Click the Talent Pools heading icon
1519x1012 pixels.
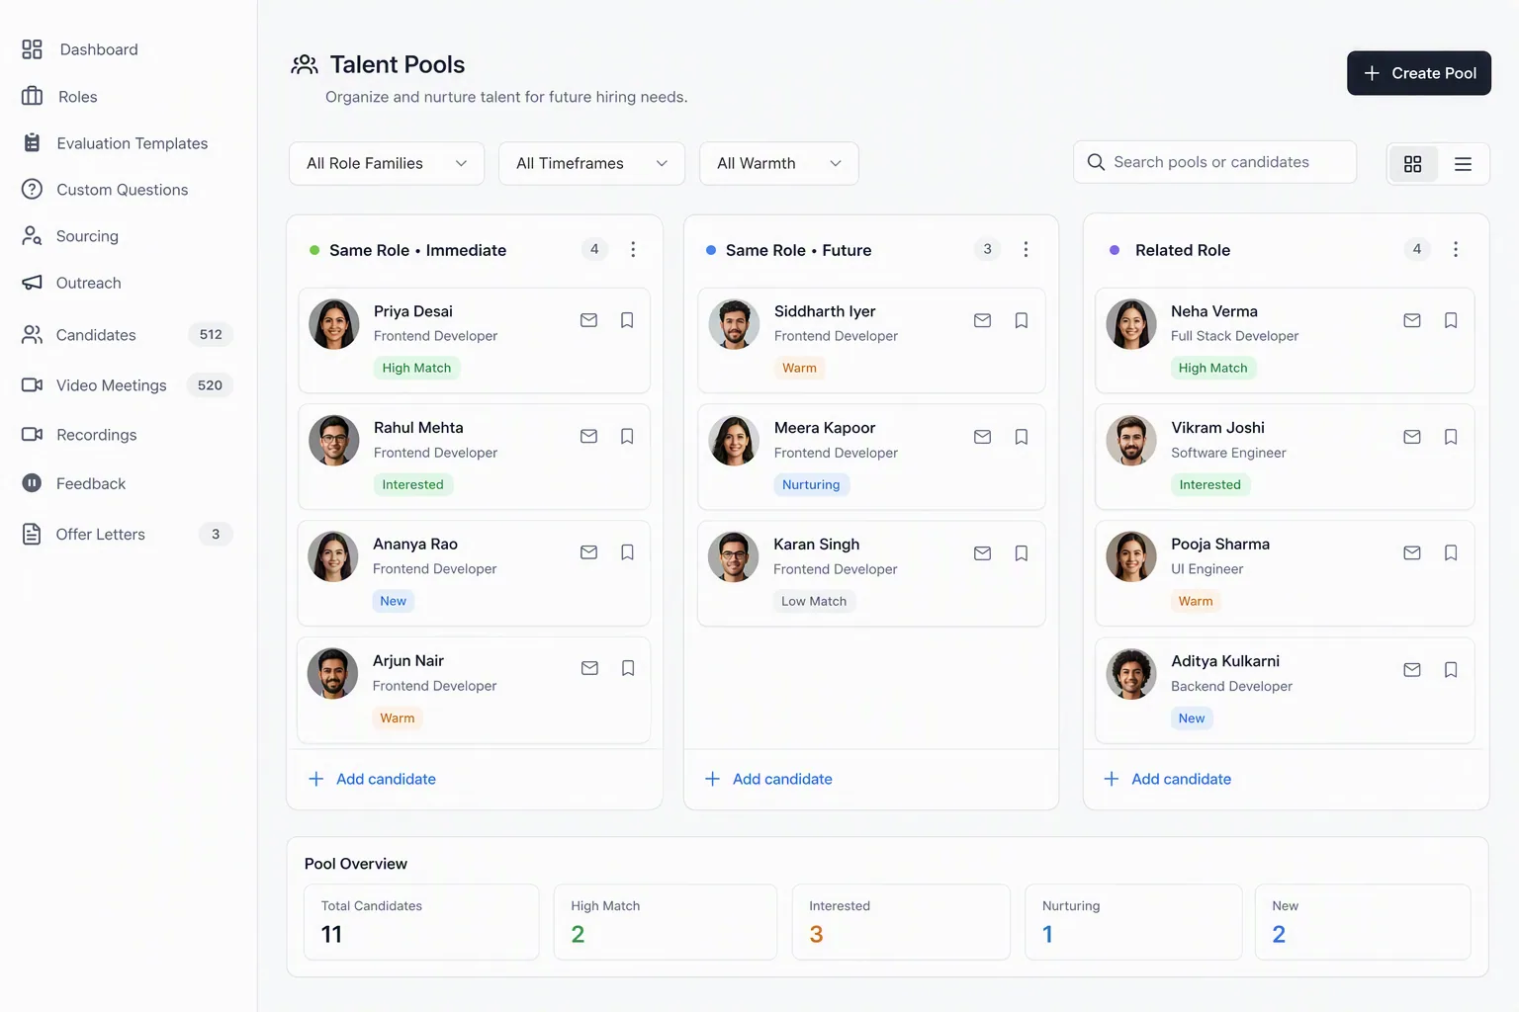[305, 65]
